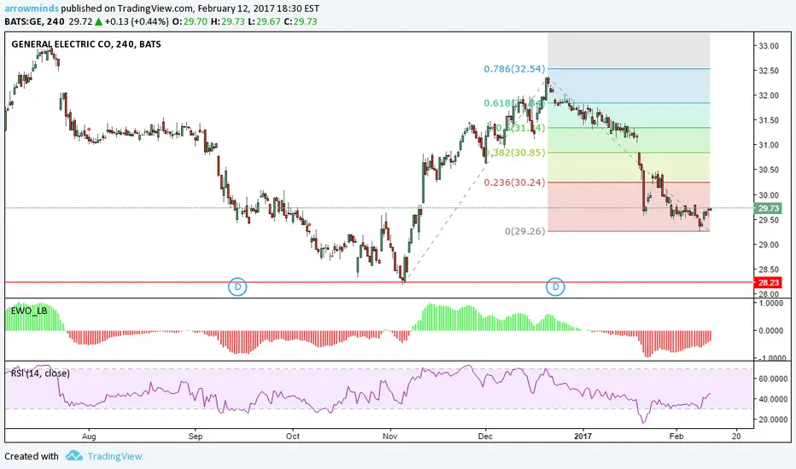Screen dimensions: 796x469
Task: Click the red 28.23 price level tag
Action: [x=769, y=283]
